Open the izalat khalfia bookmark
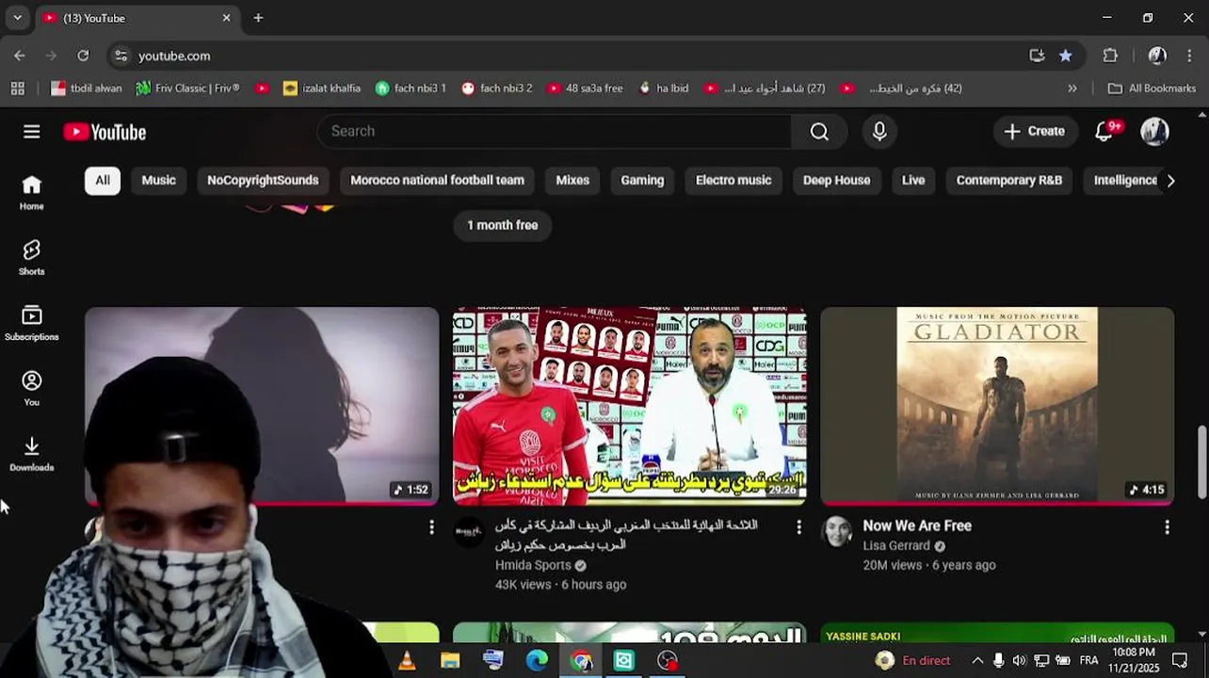This screenshot has width=1209, height=678. pos(321,89)
